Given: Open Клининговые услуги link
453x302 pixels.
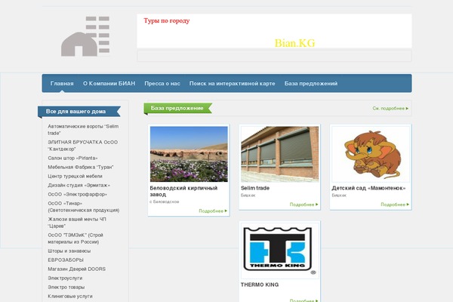Looking at the screenshot, I should pyautogui.click(x=70, y=296).
